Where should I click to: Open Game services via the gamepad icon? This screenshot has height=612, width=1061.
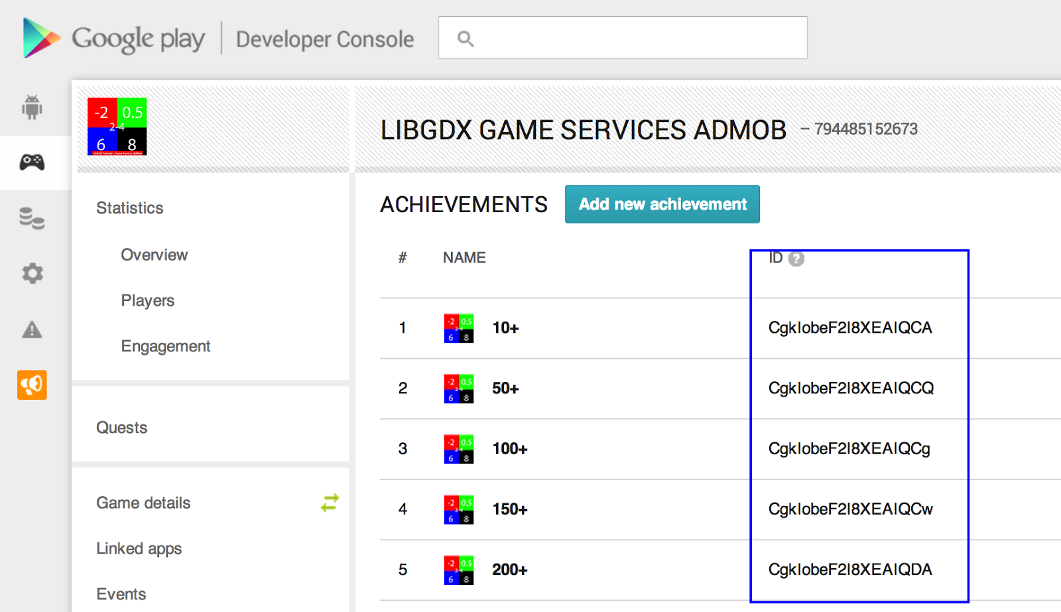(x=32, y=161)
